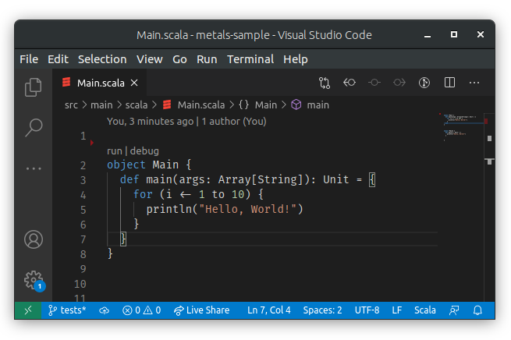
Task: Open the Search view in activity bar
Action: (33, 127)
